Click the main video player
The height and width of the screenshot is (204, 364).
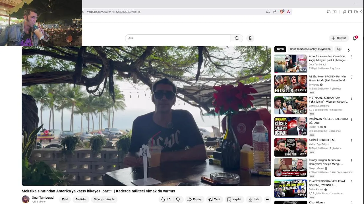coord(146,116)
